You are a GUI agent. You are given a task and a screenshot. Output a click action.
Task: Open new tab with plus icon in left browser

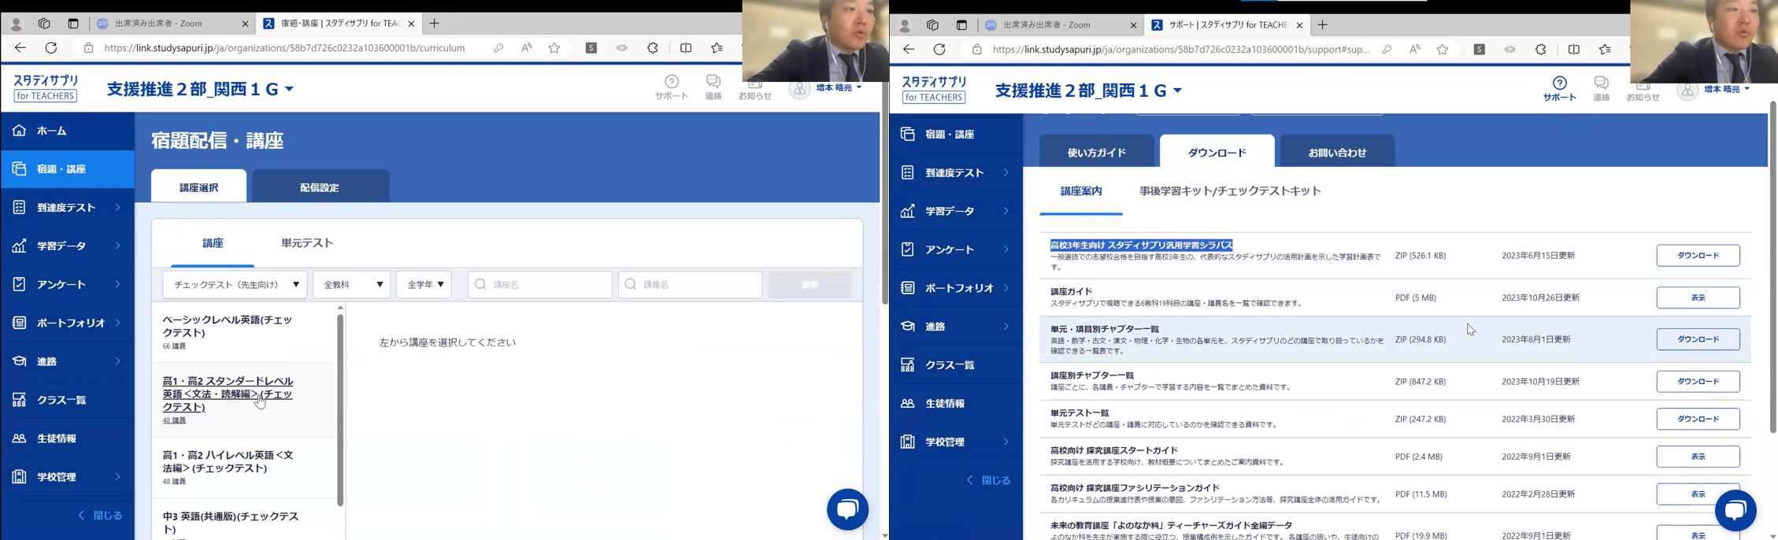tap(434, 24)
